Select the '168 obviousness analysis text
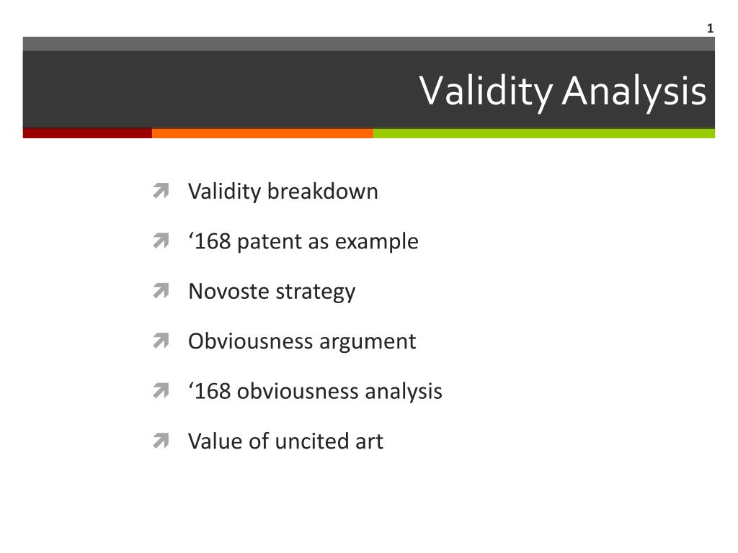Viewport: 738px width, 553px height. [x=315, y=392]
